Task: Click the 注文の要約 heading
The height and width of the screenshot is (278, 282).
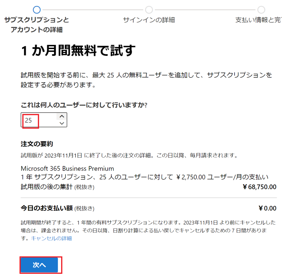Action: (37, 144)
